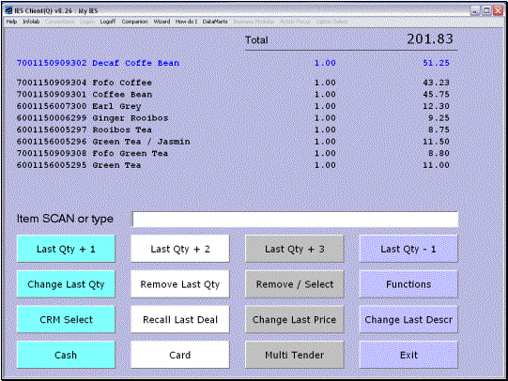Viewport: 508px width, 381px height.
Task: Open the Functions button
Action: click(408, 284)
